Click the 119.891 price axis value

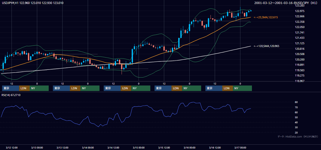click(300, 65)
